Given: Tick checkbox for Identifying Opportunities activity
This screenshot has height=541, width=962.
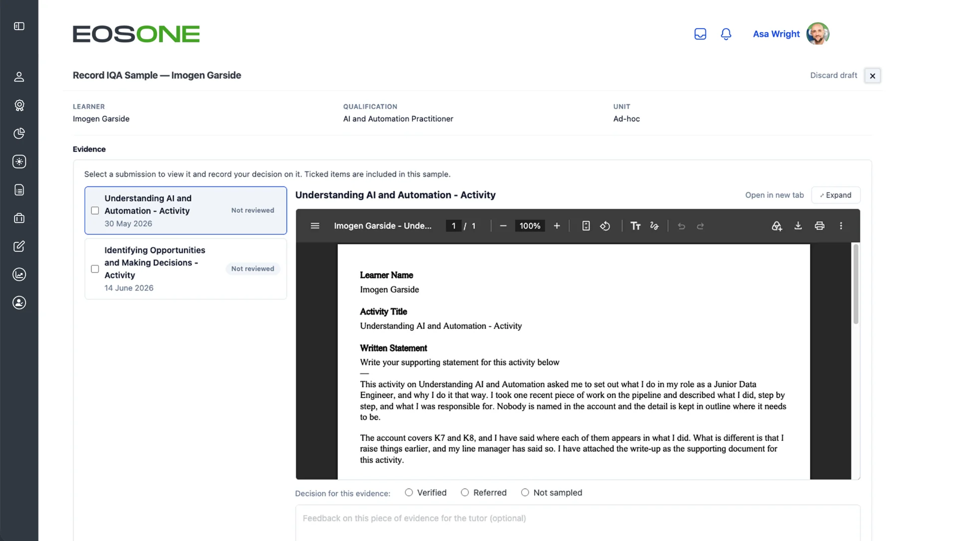Looking at the screenshot, I should pyautogui.click(x=95, y=269).
